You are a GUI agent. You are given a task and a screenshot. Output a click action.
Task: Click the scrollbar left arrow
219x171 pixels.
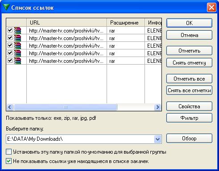tap(10, 107)
